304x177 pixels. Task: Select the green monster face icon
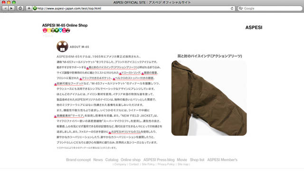point(57,30)
